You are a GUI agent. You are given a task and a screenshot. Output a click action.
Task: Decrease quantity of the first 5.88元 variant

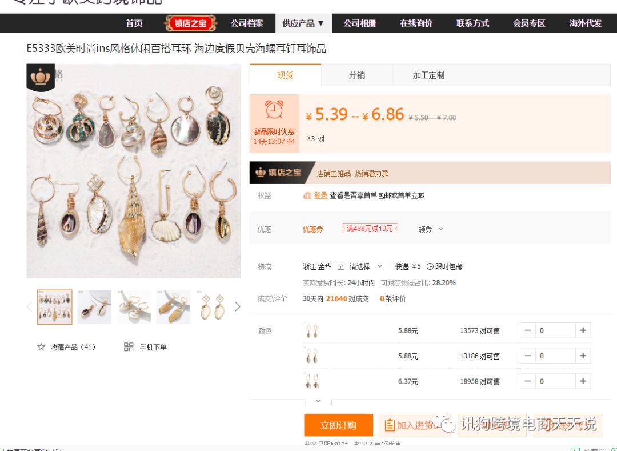527,330
